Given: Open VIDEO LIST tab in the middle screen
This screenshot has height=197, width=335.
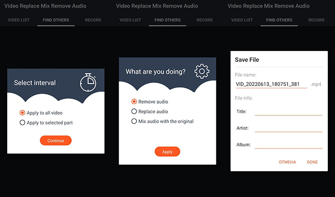Looking at the screenshot, I should 130,20.
